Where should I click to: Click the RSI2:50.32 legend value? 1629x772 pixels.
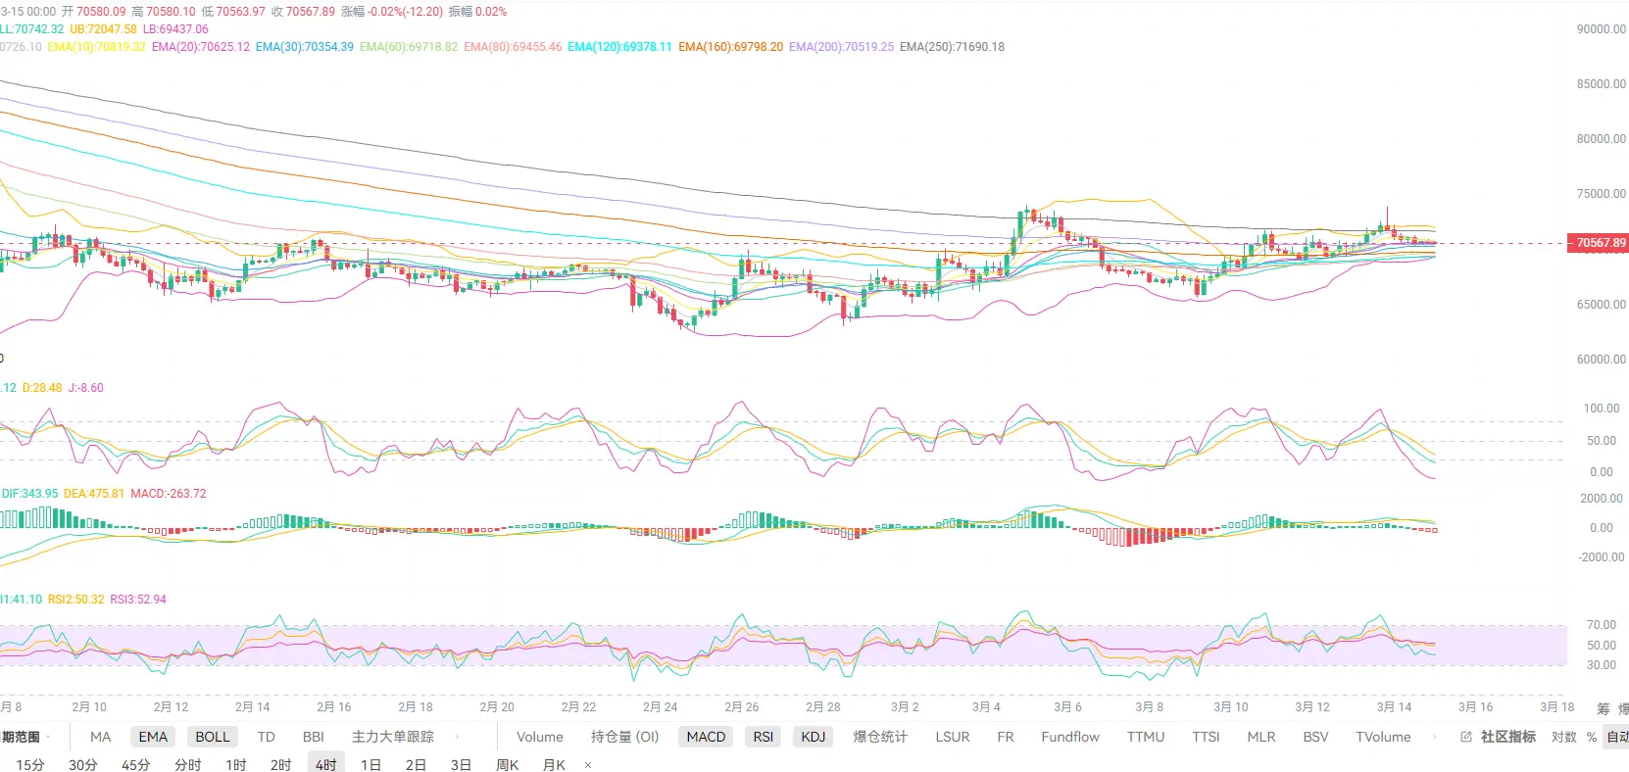pyautogui.click(x=75, y=600)
